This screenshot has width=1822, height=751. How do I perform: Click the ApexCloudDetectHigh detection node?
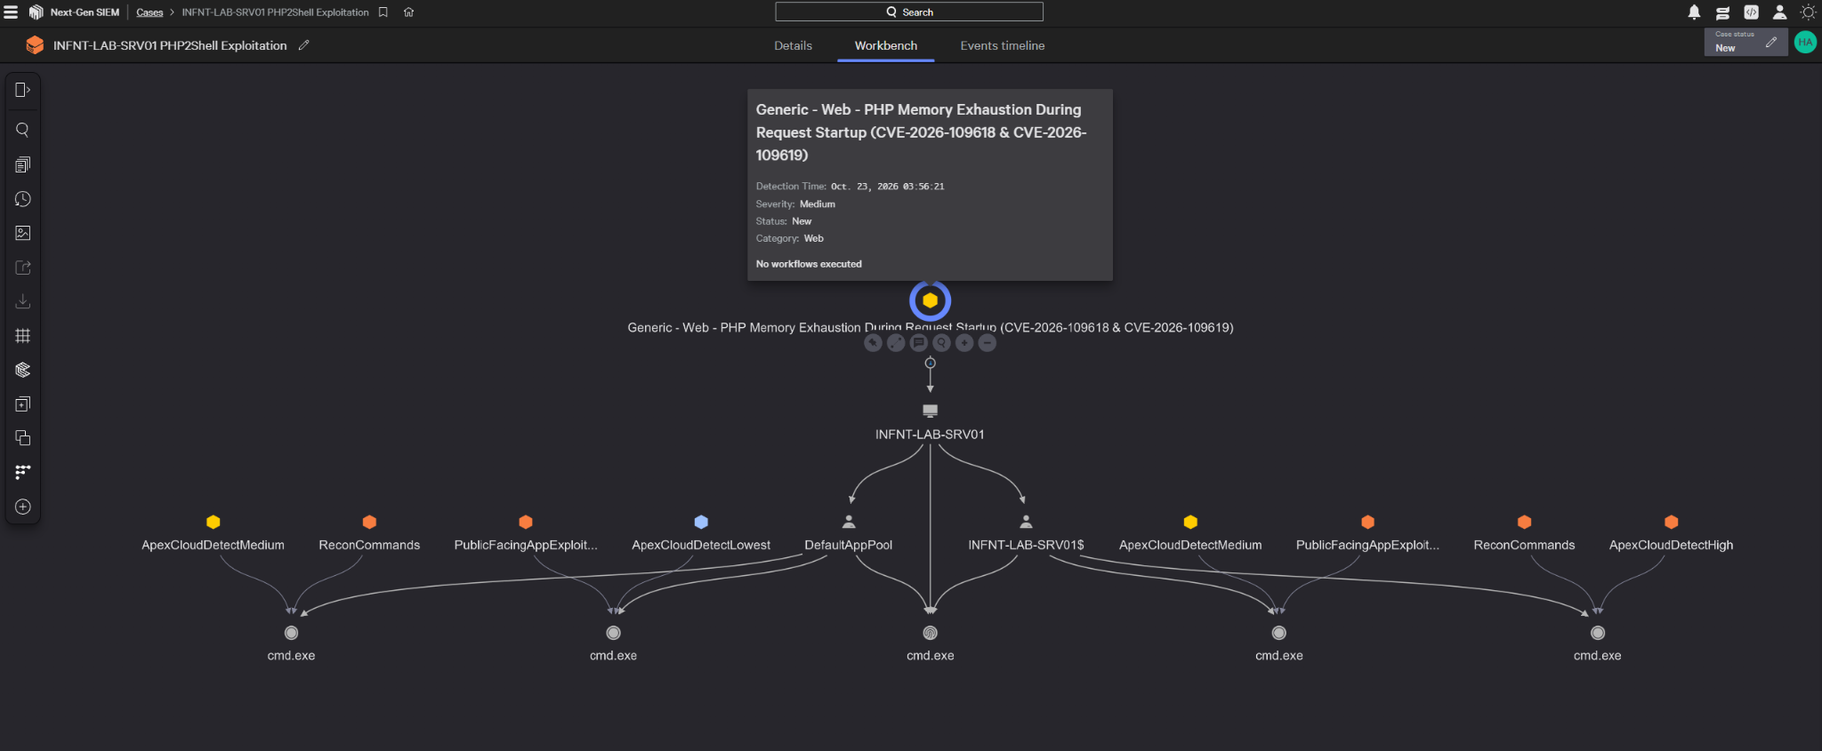point(1671,533)
